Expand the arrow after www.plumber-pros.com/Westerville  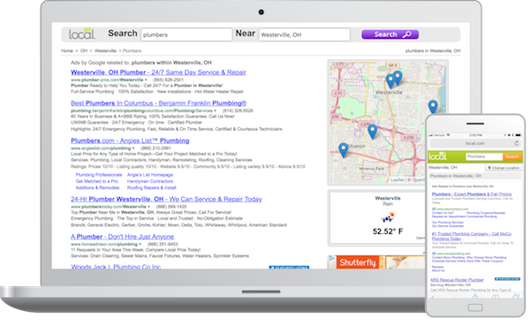pyautogui.click(x=146, y=79)
